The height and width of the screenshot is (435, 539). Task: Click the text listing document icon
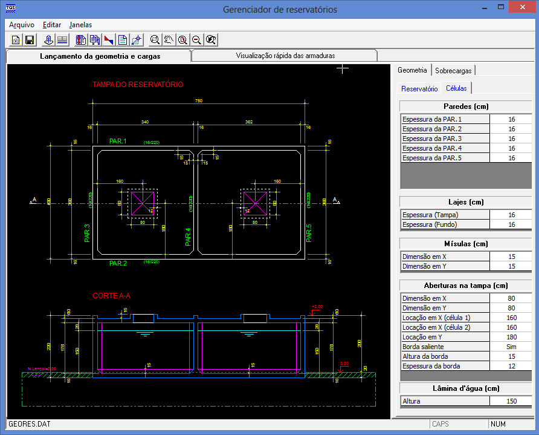click(123, 40)
